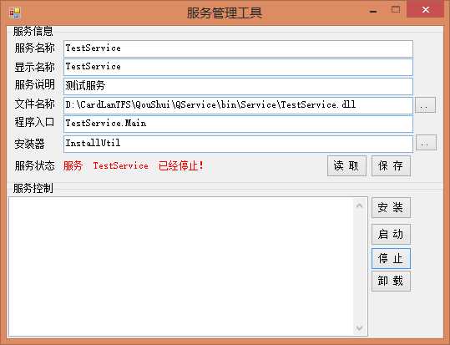The height and width of the screenshot is (345, 450).
Task: Start the service with 启动 button
Action: pos(391,234)
